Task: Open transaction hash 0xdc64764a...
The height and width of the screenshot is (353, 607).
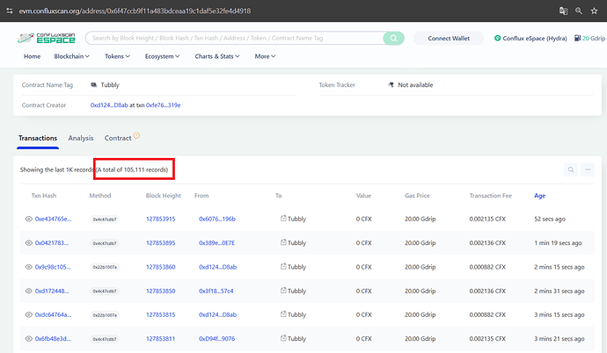Action: tap(53, 314)
